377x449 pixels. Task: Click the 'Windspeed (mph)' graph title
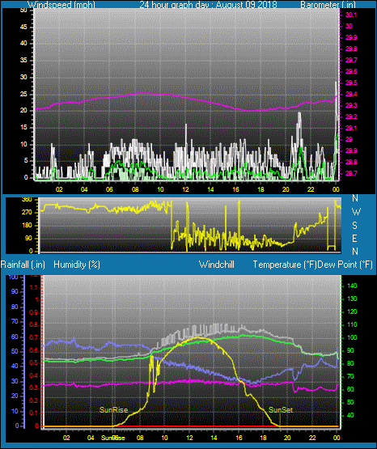click(61, 5)
